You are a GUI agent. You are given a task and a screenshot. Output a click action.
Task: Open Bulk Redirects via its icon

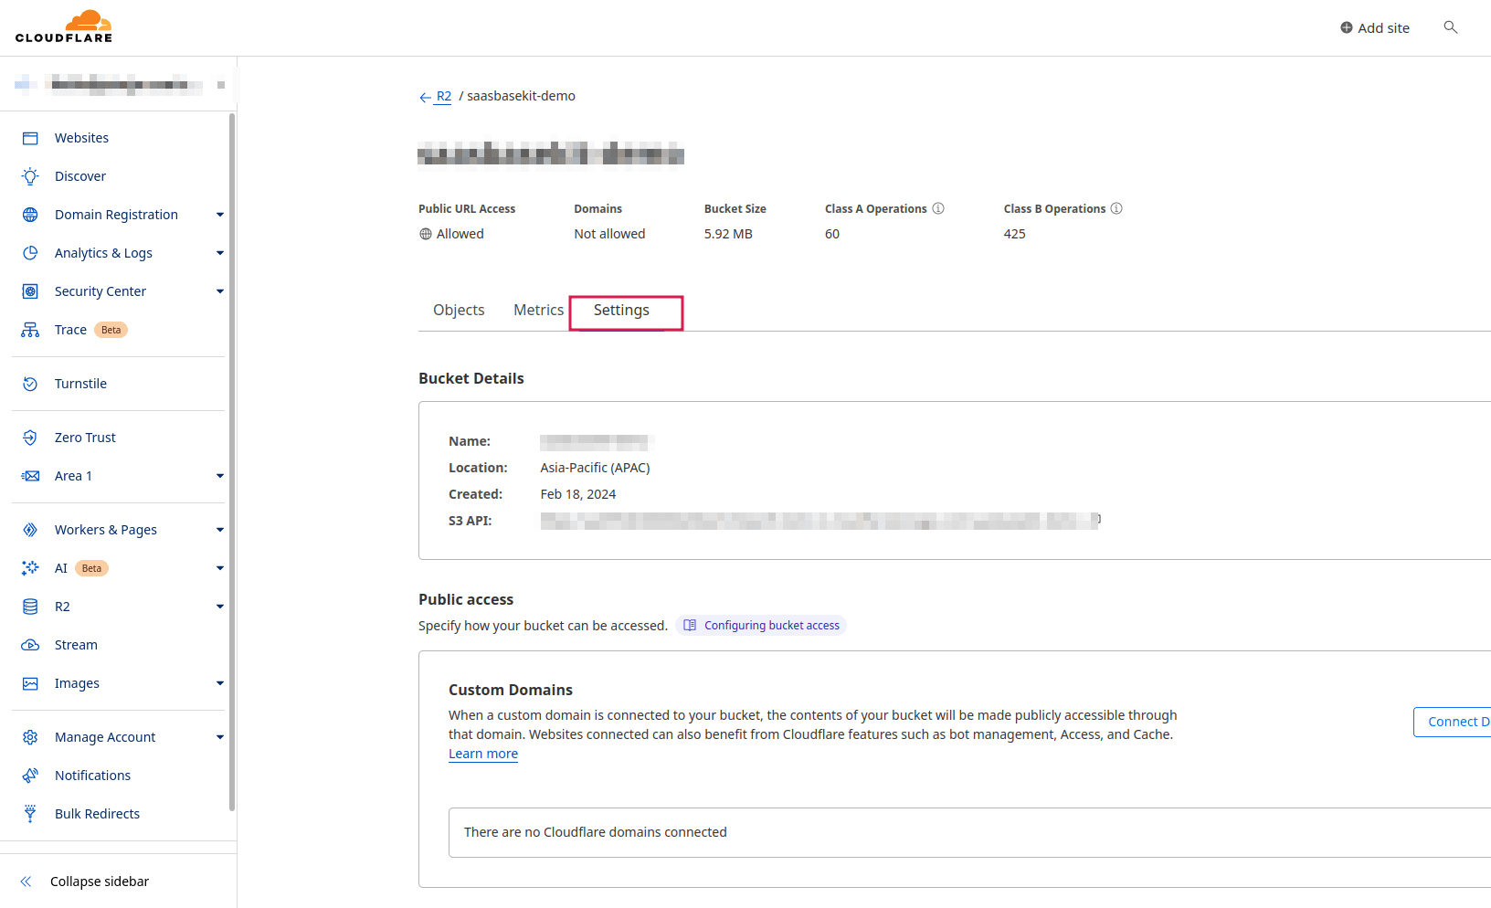30,814
